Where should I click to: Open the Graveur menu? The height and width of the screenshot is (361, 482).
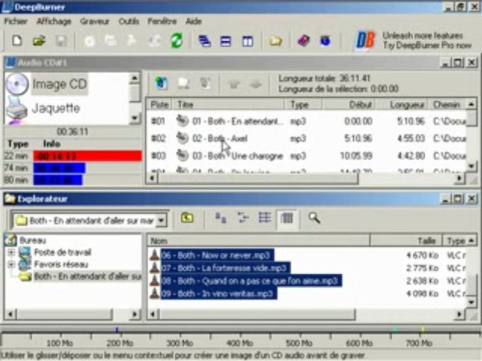95,21
